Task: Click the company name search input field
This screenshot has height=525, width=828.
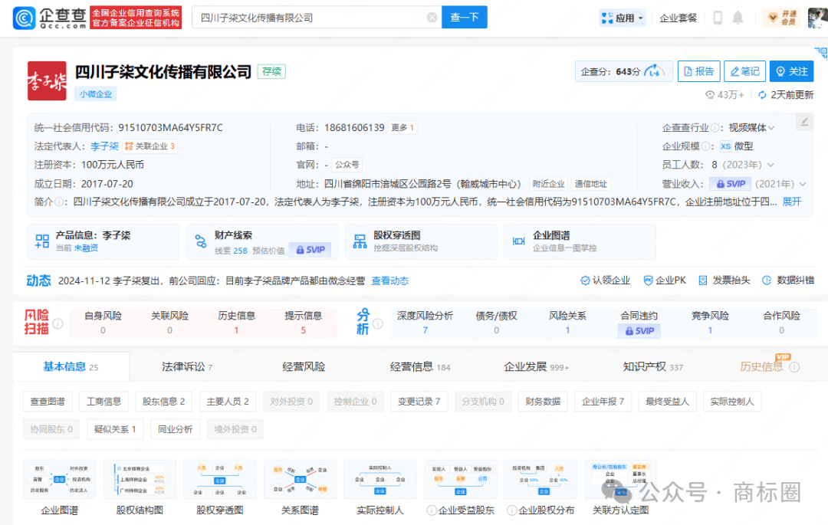Action: tap(307, 18)
